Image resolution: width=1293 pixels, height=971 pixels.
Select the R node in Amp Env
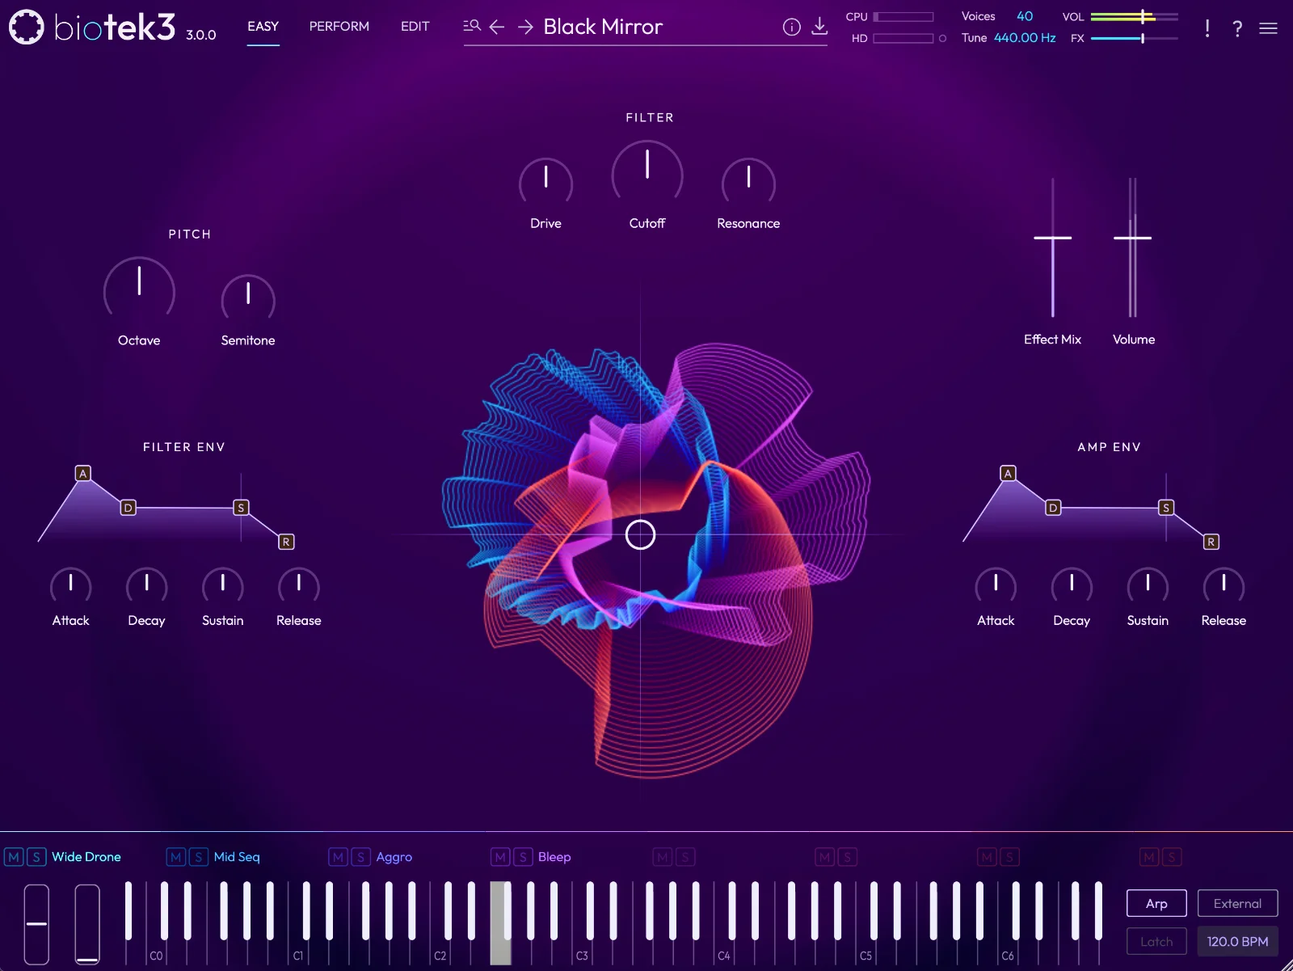coord(1211,542)
